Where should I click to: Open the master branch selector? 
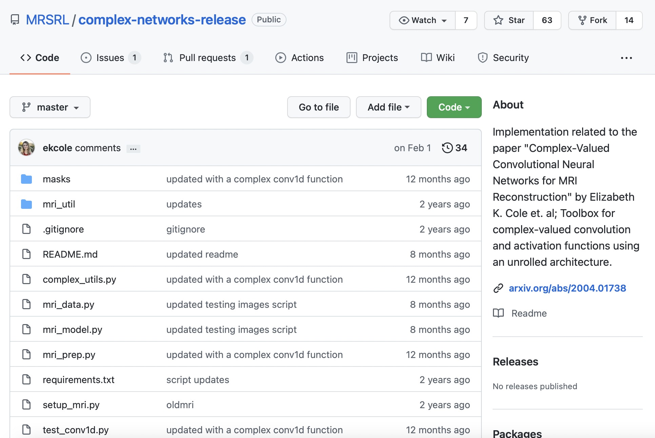(50, 107)
